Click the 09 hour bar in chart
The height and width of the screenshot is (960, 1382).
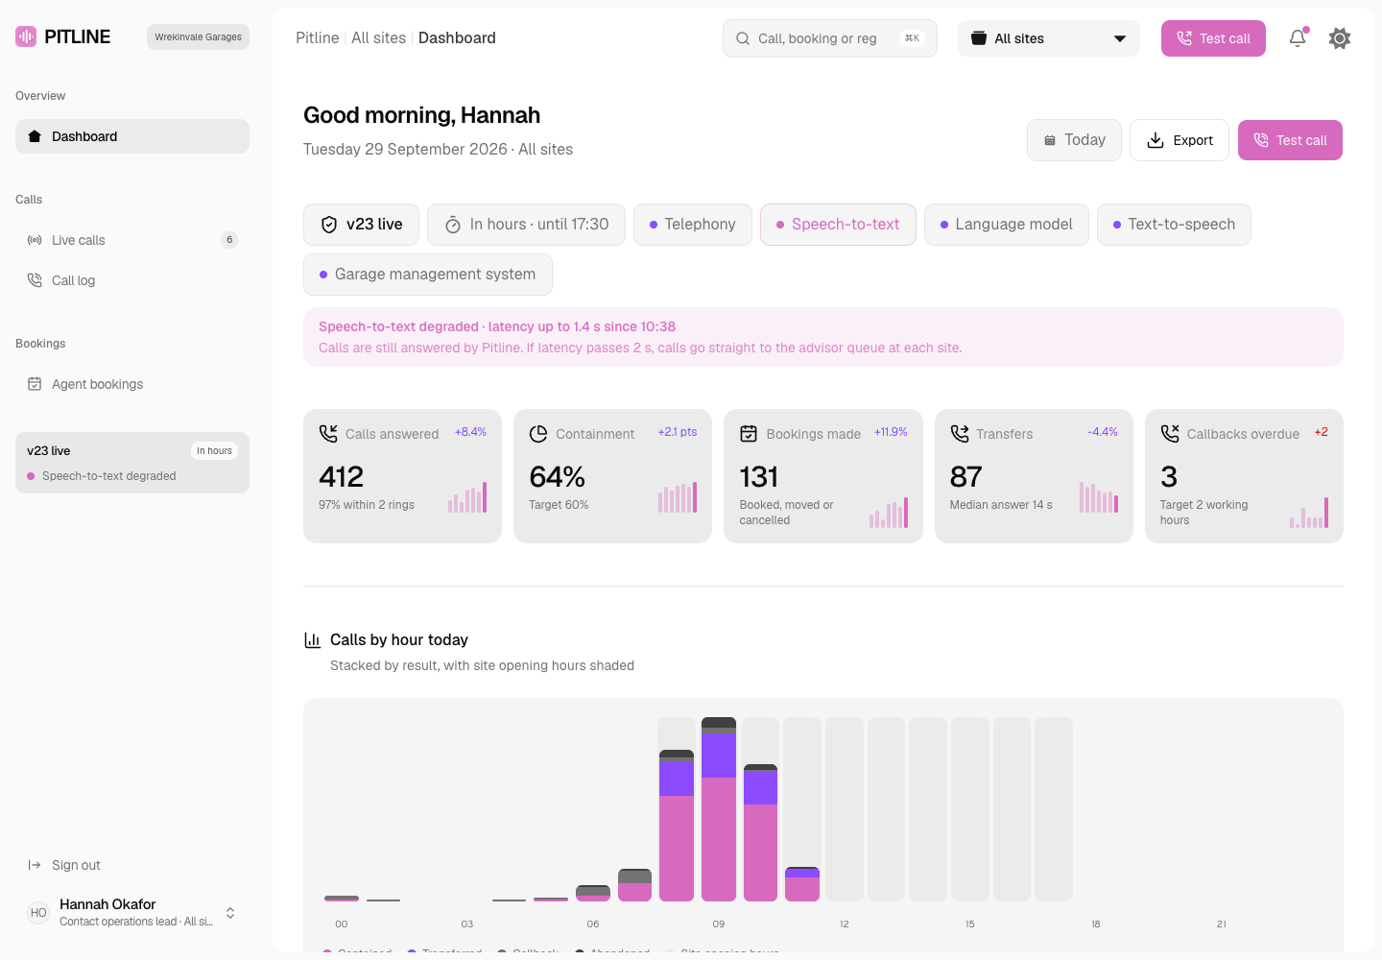click(x=719, y=809)
